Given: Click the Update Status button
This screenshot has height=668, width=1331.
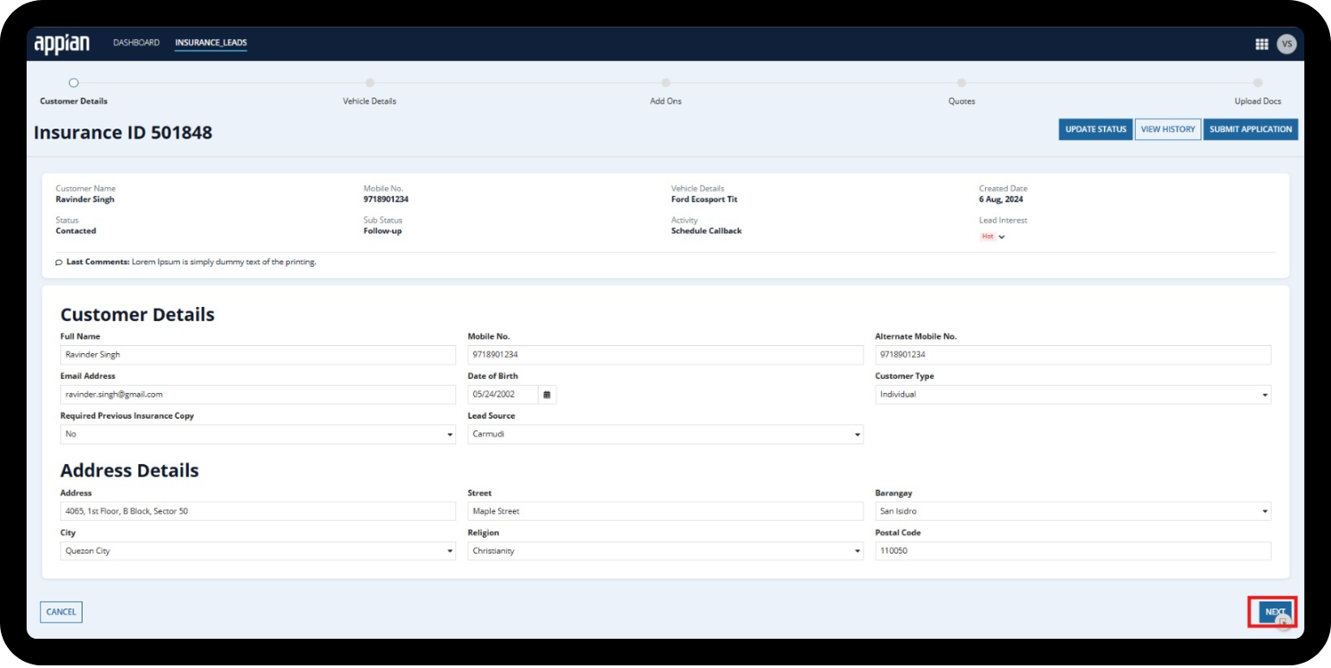Looking at the screenshot, I should pos(1096,130).
